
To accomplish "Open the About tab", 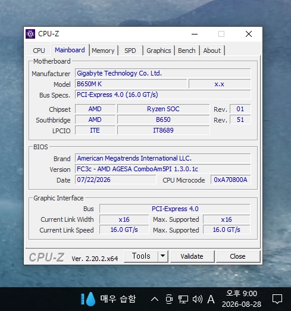I will pos(212,51).
